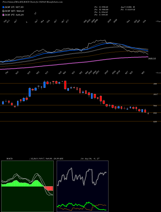This screenshot has width=161, height=212.
Task: Click the Pre L: 884.65 value
Action: click(x=101, y=12)
